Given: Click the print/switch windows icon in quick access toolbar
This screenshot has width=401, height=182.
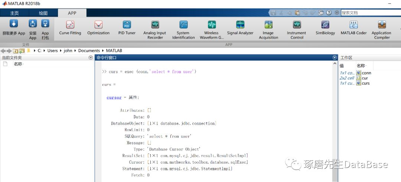Looking at the screenshot, I should [321, 13].
